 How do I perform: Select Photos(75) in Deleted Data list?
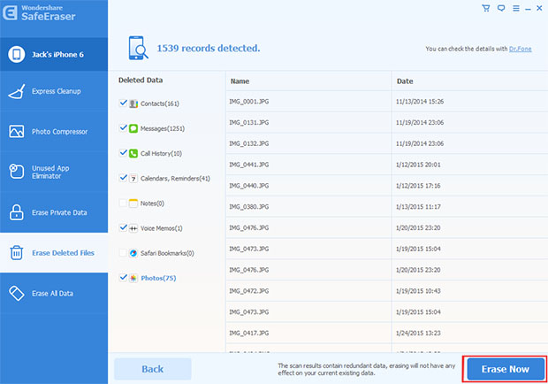point(158,278)
